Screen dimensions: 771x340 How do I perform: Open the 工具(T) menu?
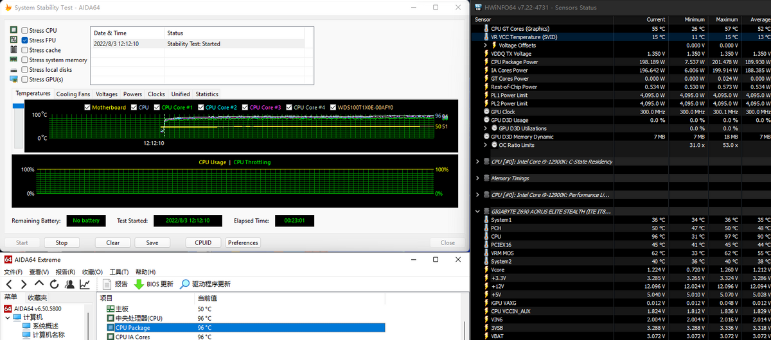click(x=120, y=272)
